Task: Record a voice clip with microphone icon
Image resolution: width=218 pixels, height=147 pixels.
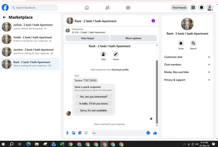Action: click(67, 133)
